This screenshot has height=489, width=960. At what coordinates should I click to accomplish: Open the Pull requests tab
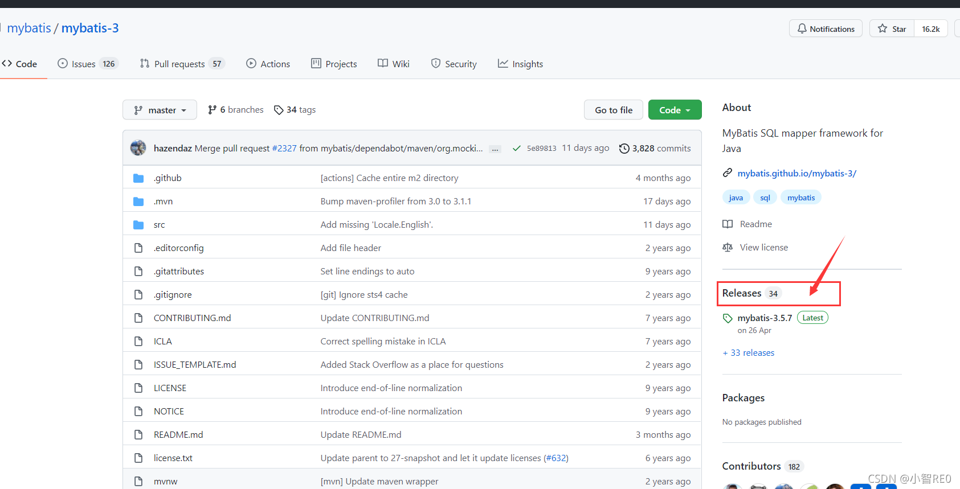pos(182,64)
